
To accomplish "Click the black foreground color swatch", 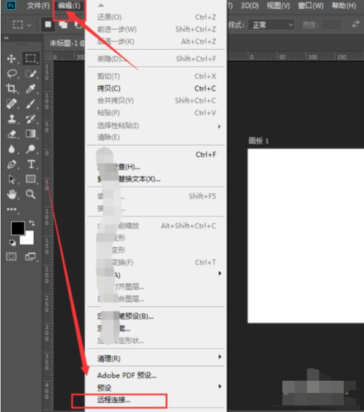I will pyautogui.click(x=17, y=228).
